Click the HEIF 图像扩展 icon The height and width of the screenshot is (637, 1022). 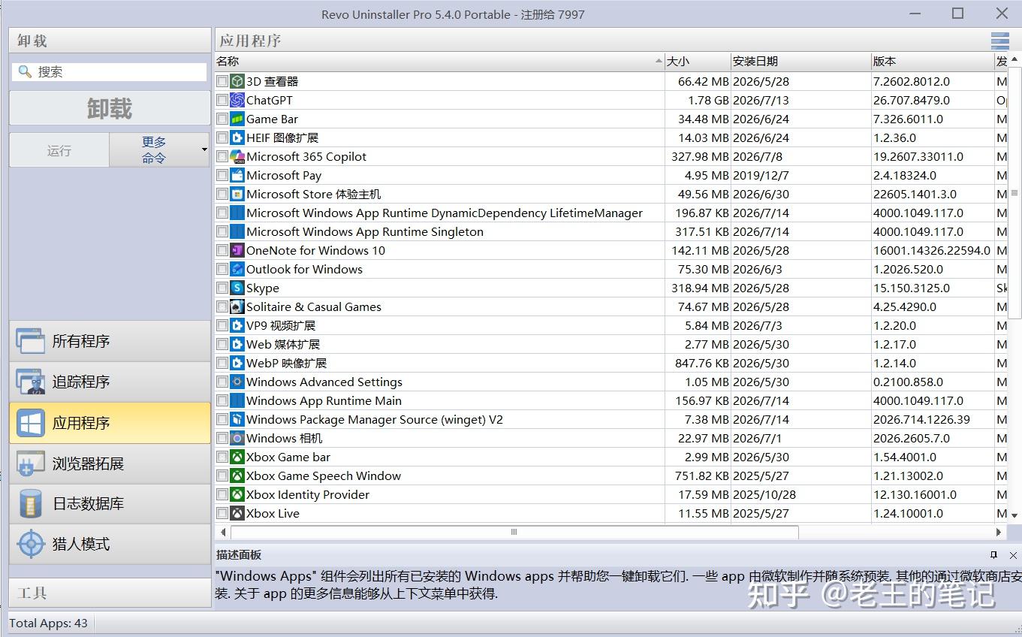tap(237, 137)
